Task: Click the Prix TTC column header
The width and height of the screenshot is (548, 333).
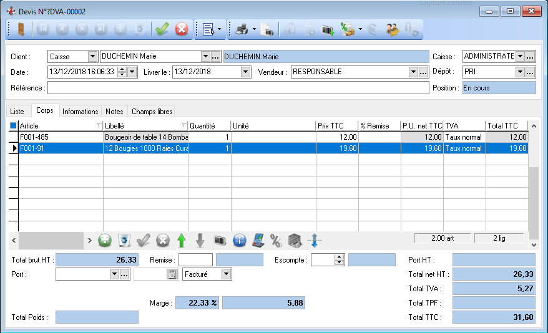Action: point(337,126)
